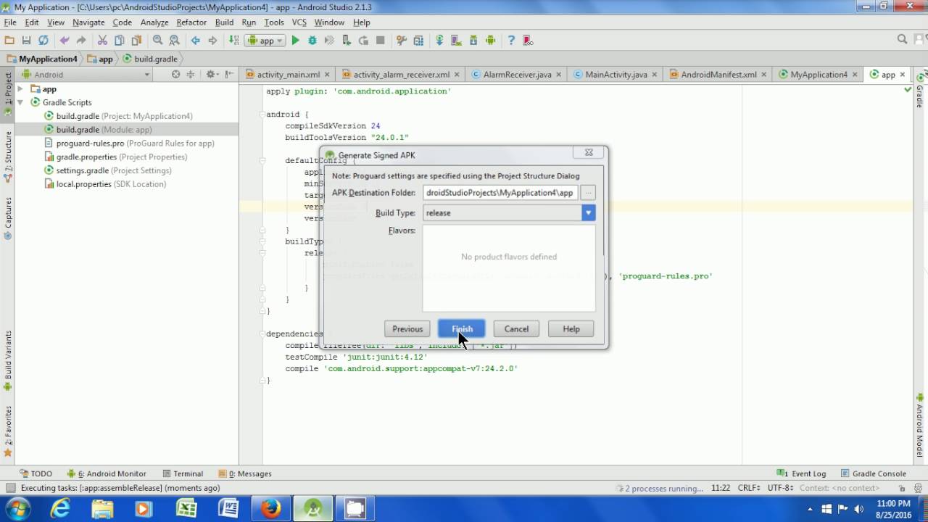Click Collapse All icon in project panel
928x522 pixels.
[191, 74]
